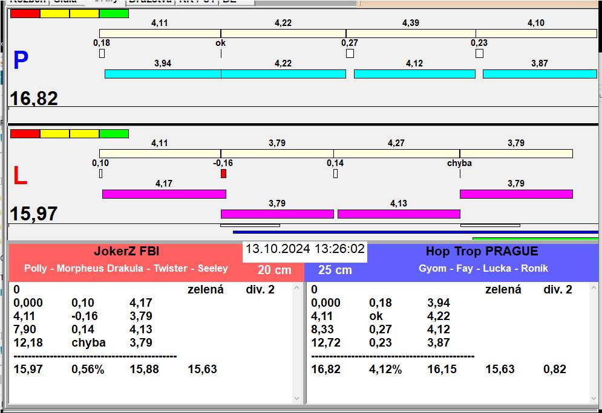Screen dimensions: 602x413
Task: Click the lane L total time 15,97
Action: (x=34, y=214)
